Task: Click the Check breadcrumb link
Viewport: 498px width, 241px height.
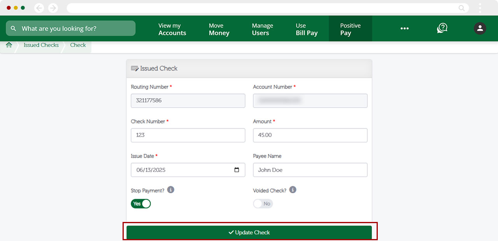Action: click(x=78, y=45)
